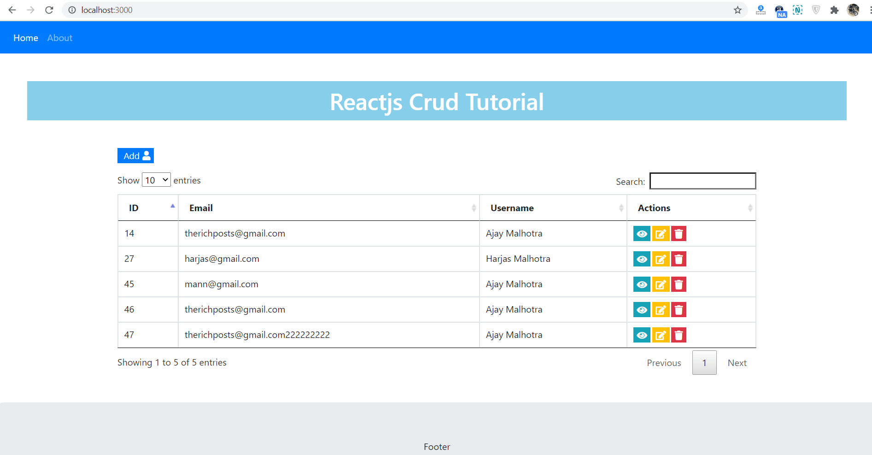
Task: Click the Previous pagination link
Action: pyautogui.click(x=664, y=362)
